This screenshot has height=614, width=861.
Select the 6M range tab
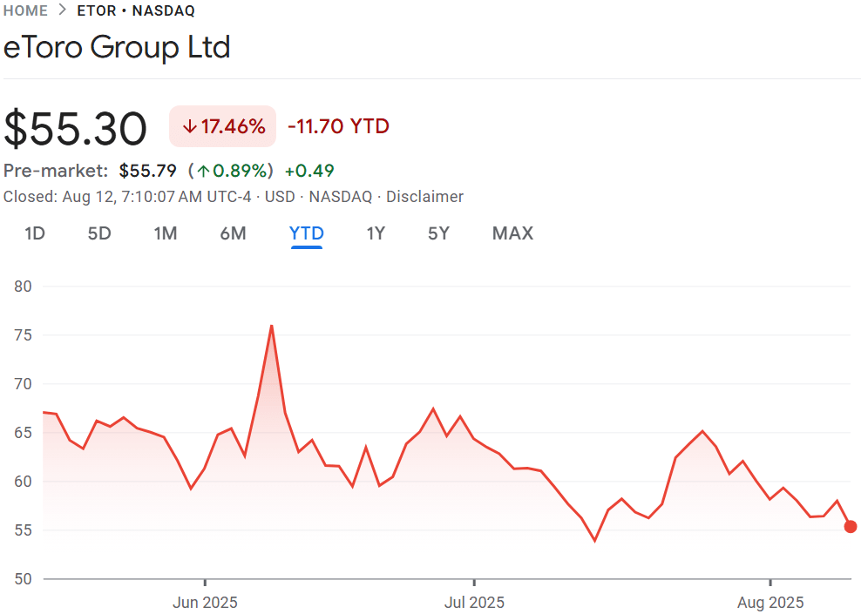tap(233, 233)
